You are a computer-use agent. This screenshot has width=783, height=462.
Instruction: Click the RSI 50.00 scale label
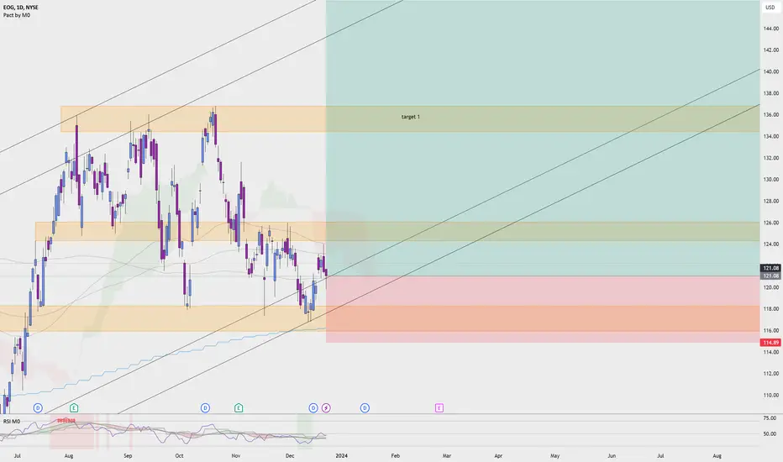770,434
